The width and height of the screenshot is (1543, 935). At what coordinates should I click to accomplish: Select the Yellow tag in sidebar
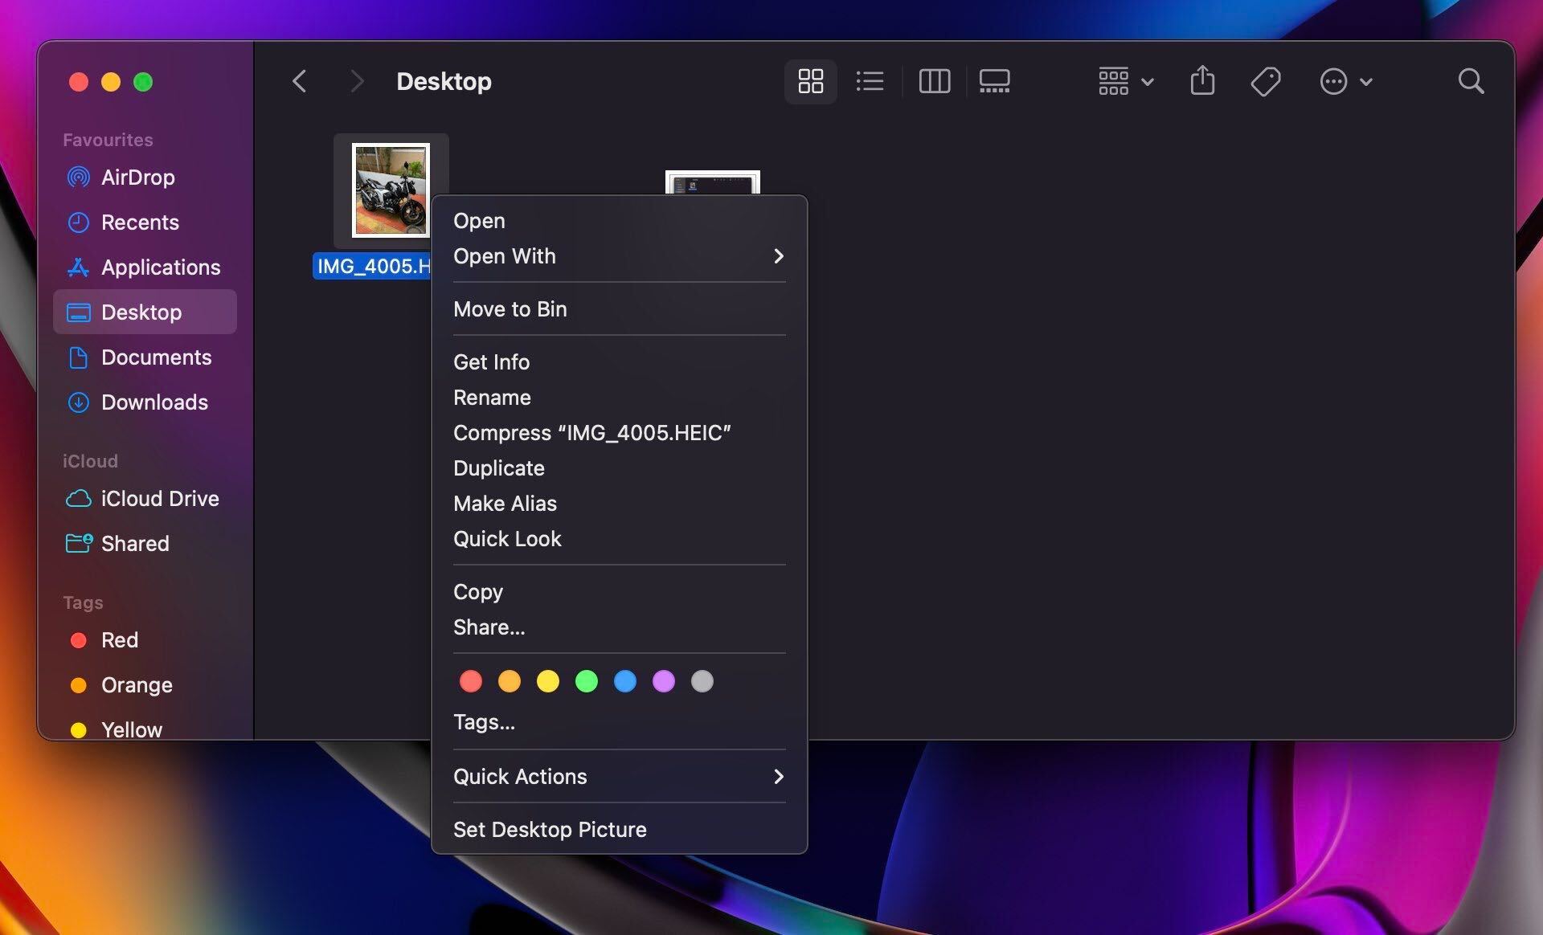145,729
